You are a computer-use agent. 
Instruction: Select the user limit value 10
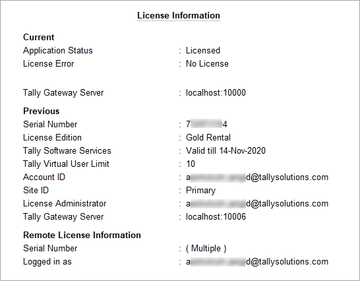(x=191, y=164)
